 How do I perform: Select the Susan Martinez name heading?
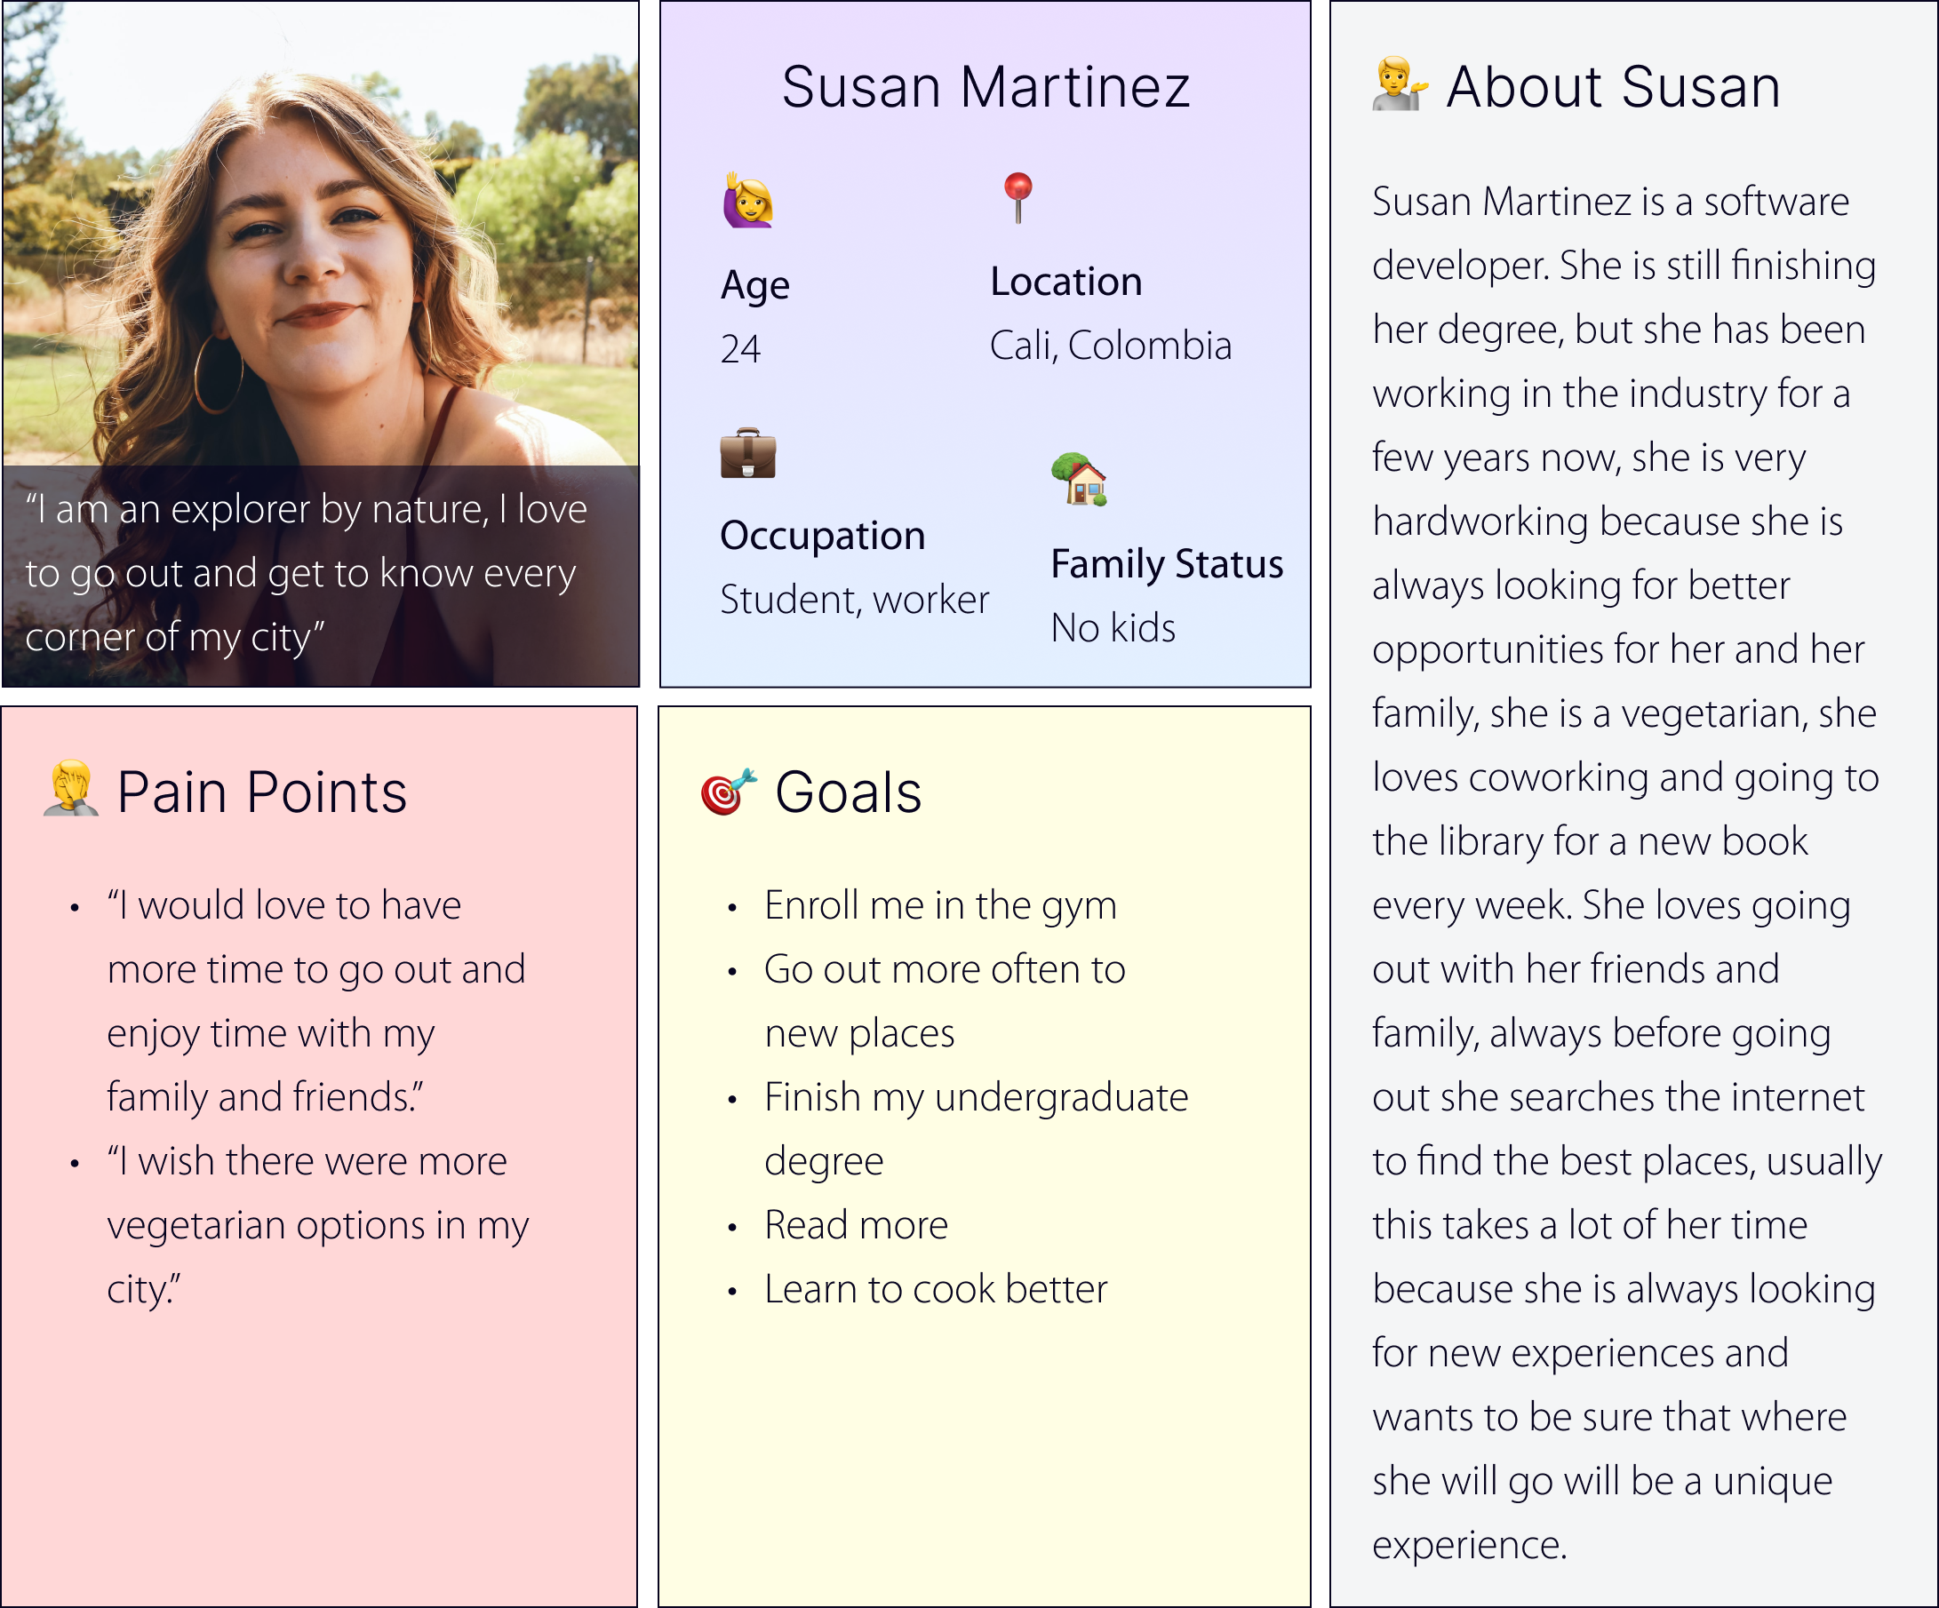pos(985,88)
